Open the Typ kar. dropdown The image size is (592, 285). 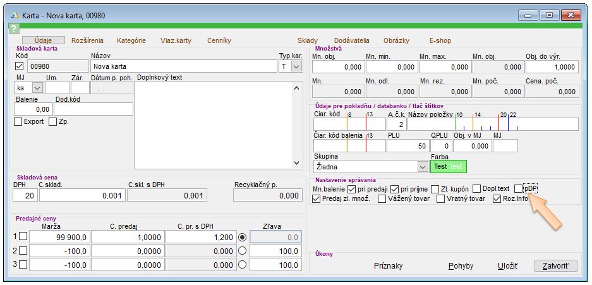(x=296, y=66)
